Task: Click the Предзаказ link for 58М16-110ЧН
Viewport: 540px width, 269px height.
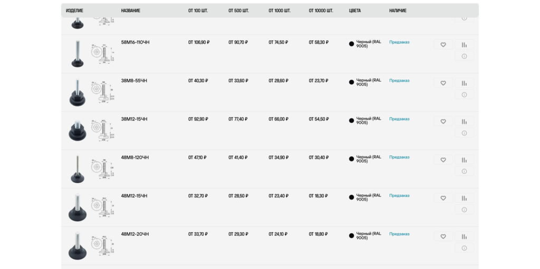Action: tap(399, 42)
